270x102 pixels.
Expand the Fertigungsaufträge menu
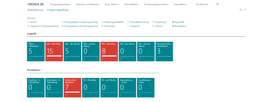click(x=61, y=5)
